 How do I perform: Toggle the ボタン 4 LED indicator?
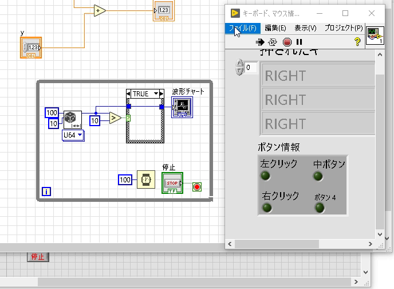pyautogui.click(x=320, y=208)
